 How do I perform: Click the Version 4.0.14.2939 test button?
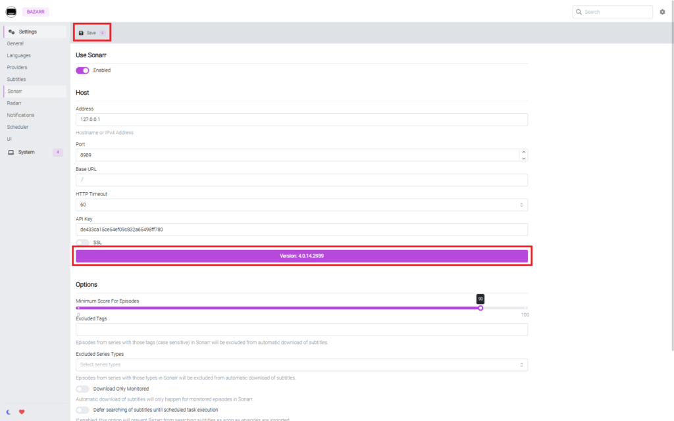point(301,256)
